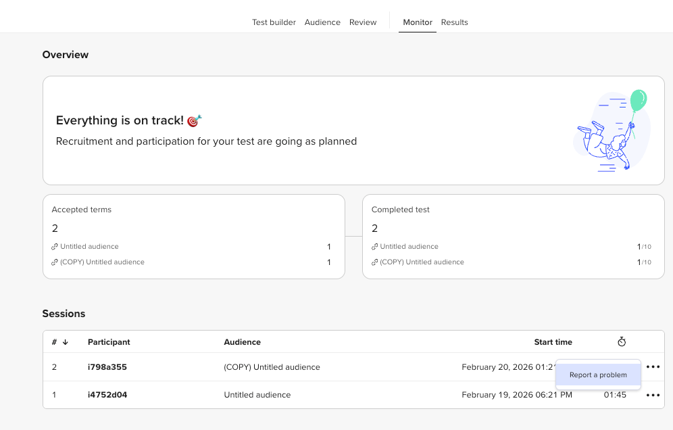
Task: Click the sort arrow beside # column
Action: point(66,342)
